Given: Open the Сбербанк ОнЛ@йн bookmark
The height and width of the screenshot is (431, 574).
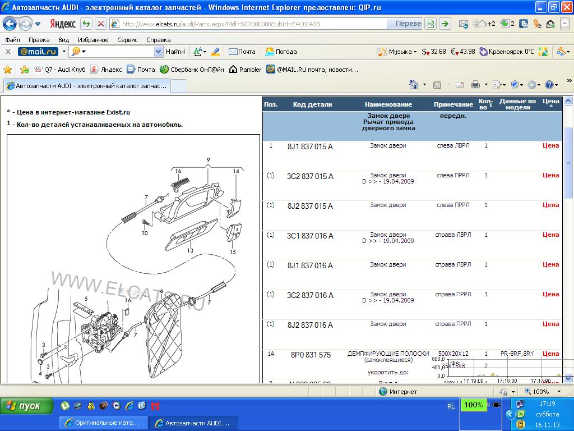Looking at the screenshot, I should (192, 69).
